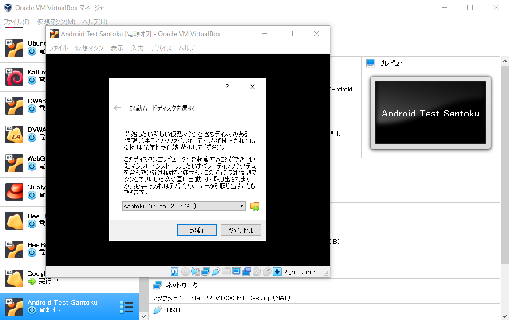Image resolution: width=509 pixels, height=320 pixels.
Task: Click Android Test Santoku preview thumbnail
Action: [430, 113]
